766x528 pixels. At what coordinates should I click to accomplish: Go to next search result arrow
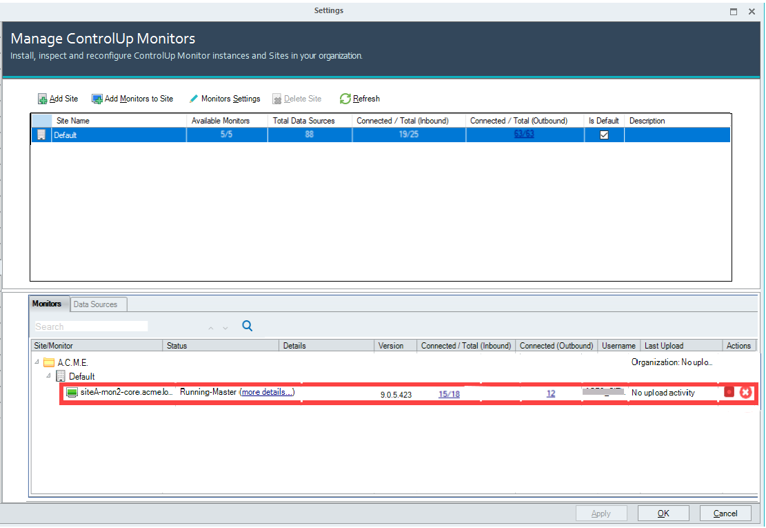tap(225, 328)
